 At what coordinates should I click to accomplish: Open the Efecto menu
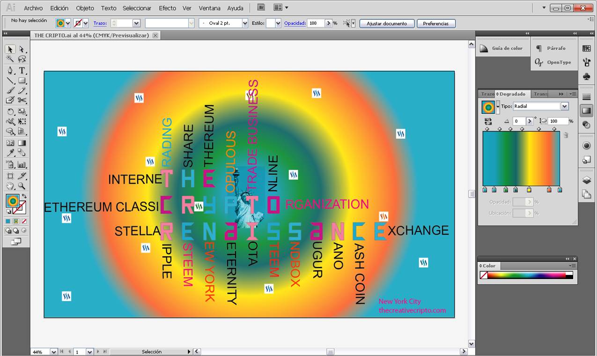pyautogui.click(x=167, y=8)
